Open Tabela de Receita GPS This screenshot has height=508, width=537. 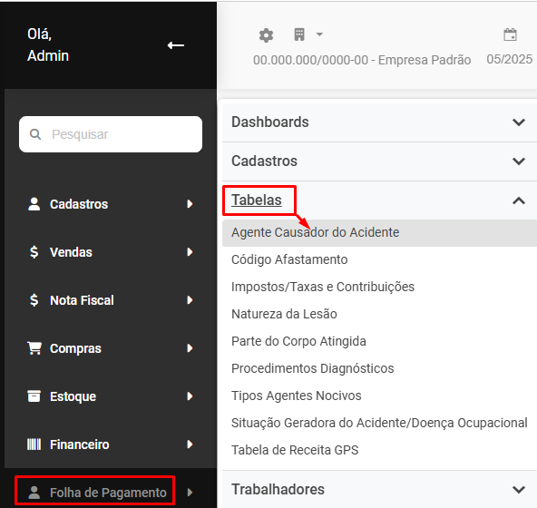click(x=295, y=450)
